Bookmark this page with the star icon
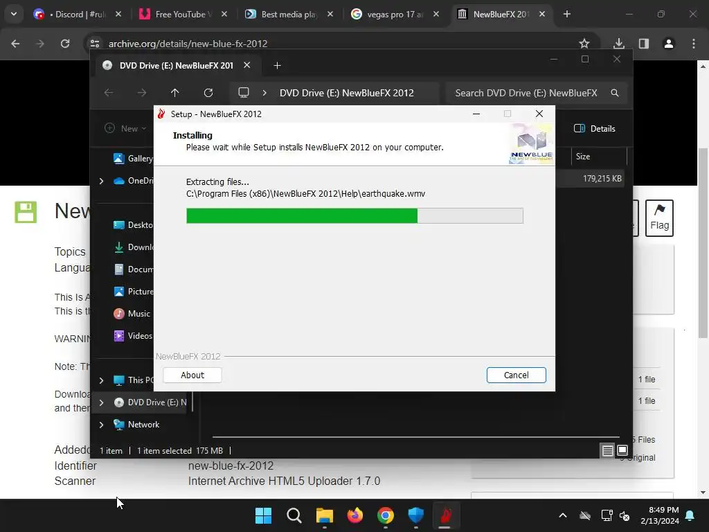The width and height of the screenshot is (709, 532). tap(584, 44)
